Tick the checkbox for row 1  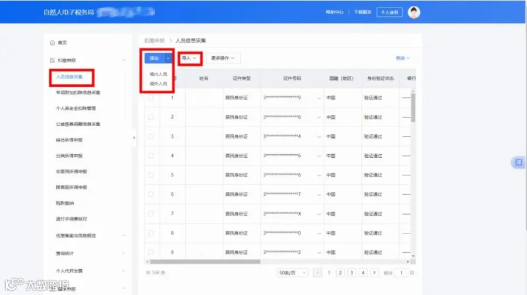[x=151, y=98]
